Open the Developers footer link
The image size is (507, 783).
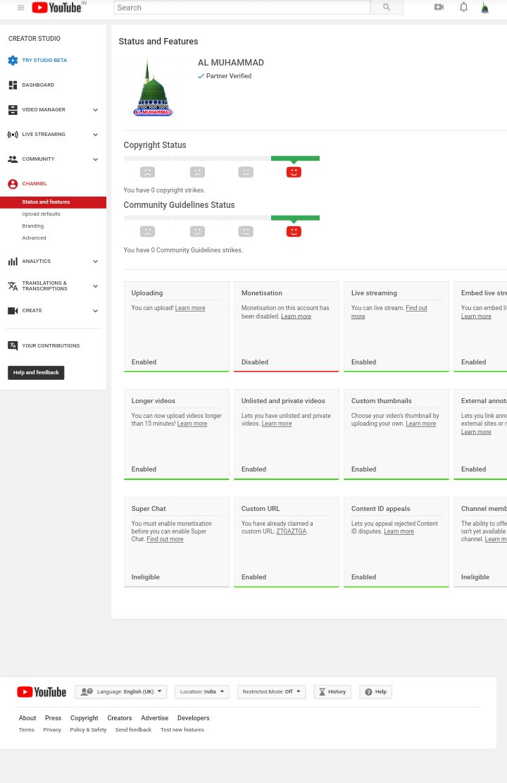tap(193, 718)
